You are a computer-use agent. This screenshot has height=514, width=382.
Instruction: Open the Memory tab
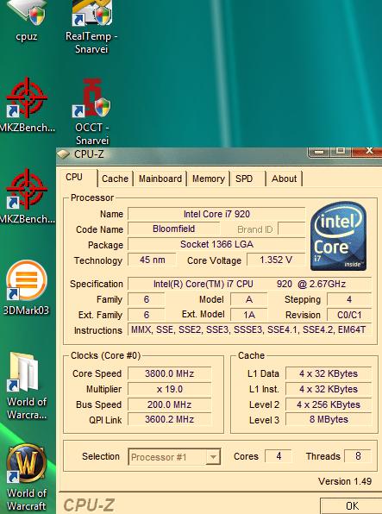pyautogui.click(x=208, y=179)
